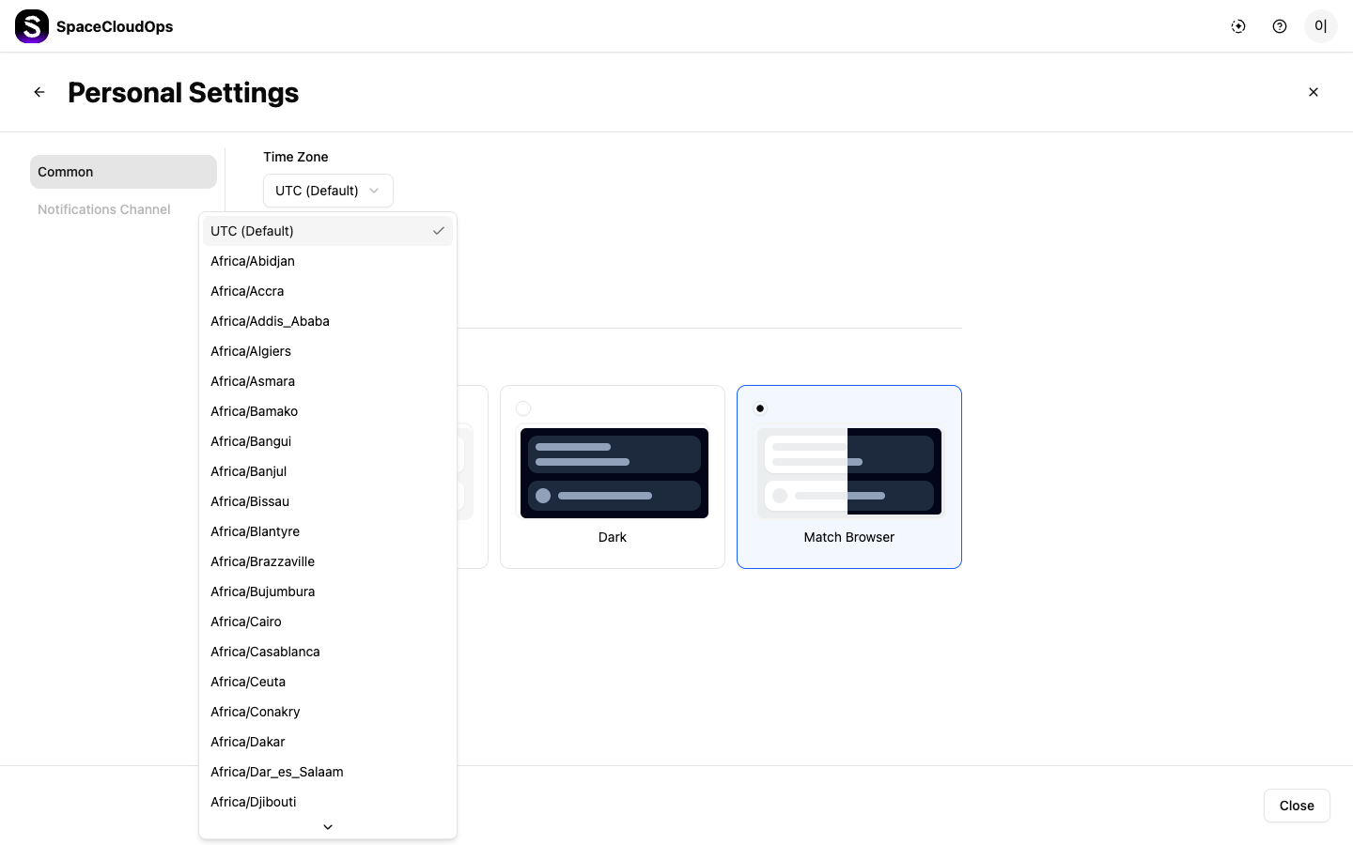Click the Dark theme preview image
Image resolution: width=1353 pixels, height=845 pixels.
614,472
